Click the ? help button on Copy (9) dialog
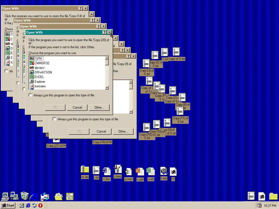Image resolution: width=279 pixels, height=209 pixels. pyautogui.click(x=129, y=56)
